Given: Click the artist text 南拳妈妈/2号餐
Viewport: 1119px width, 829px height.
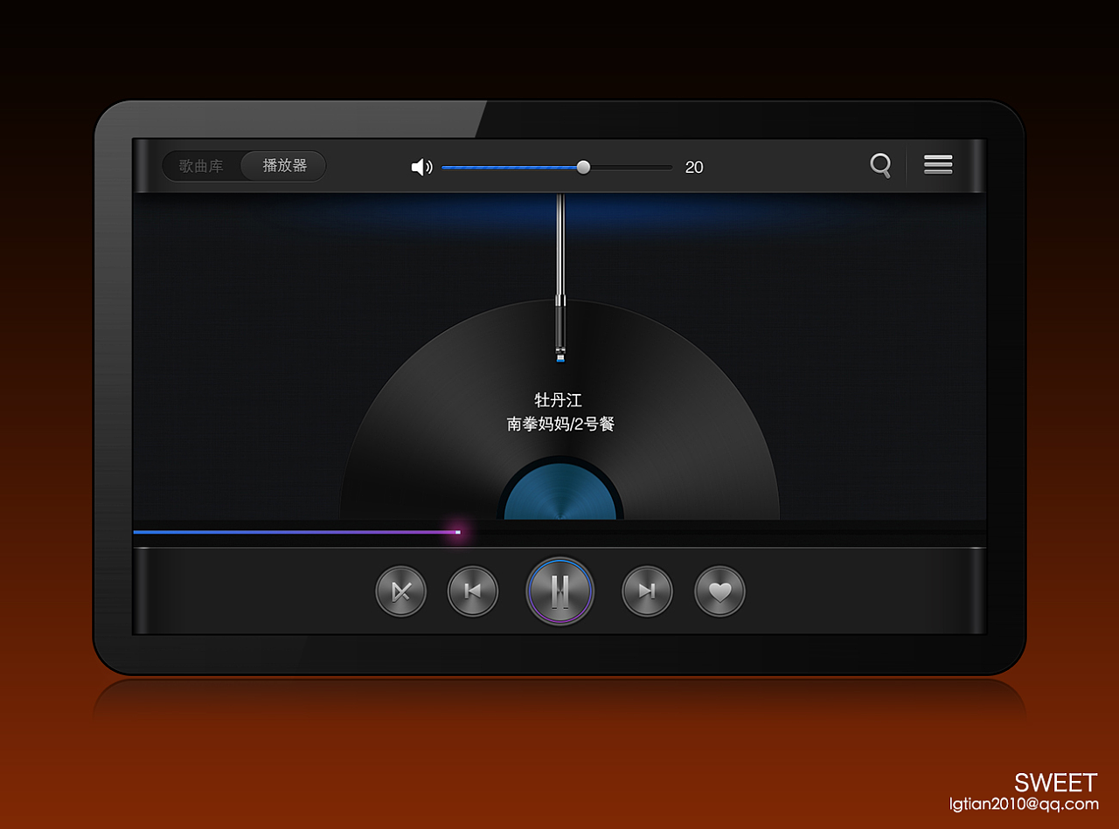Looking at the screenshot, I should click(x=560, y=425).
